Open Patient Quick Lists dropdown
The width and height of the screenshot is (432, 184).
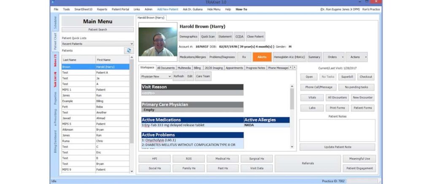[x=97, y=44]
